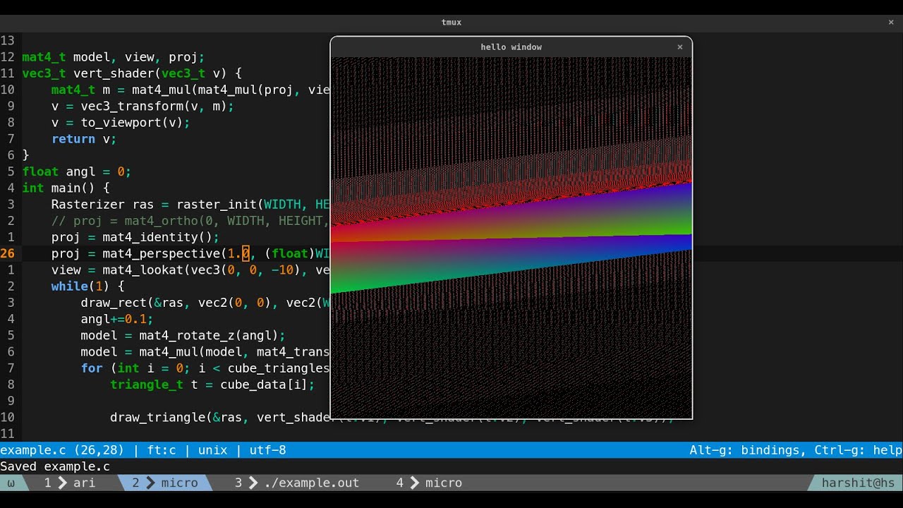Click the 'Ctrl-g: help' hint
Viewport: 903px width, 508px height.
[x=858, y=450]
